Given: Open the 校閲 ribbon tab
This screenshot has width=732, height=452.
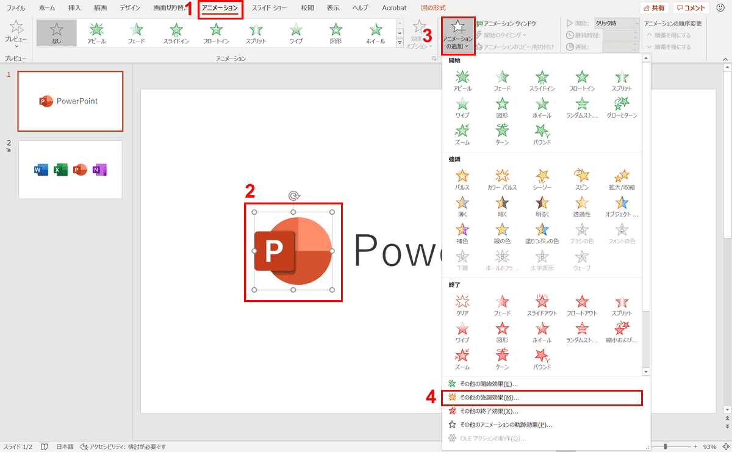Looking at the screenshot, I should pos(307,9).
